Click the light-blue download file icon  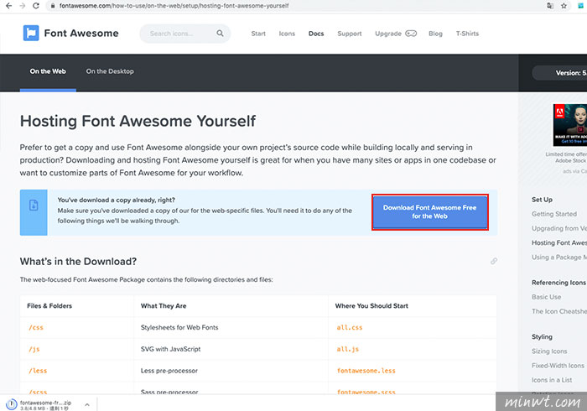[x=34, y=205]
